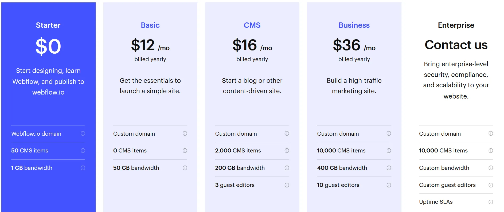The width and height of the screenshot is (504, 212).
Task: Click the 200 GB bandwidth text
Action: coord(240,168)
